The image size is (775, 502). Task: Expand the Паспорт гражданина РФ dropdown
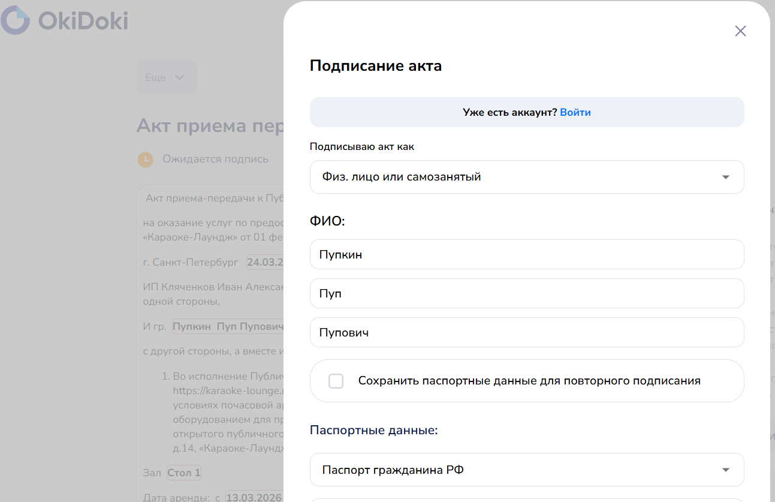(526, 470)
